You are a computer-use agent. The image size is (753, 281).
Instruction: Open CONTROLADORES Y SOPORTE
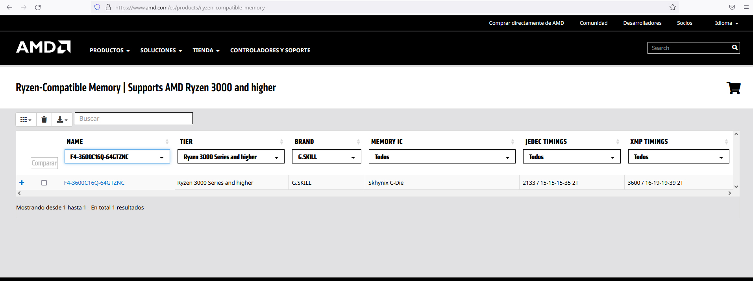[x=270, y=50]
